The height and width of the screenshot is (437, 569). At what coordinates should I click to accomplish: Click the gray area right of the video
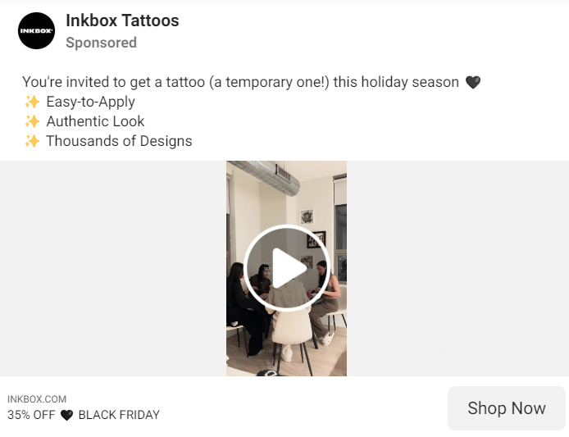(x=458, y=269)
